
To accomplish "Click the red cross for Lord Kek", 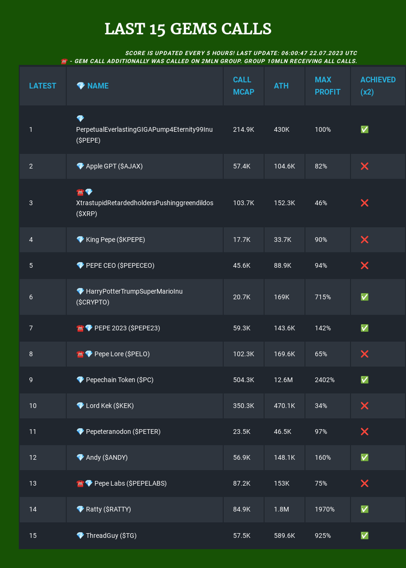I will 364,406.
